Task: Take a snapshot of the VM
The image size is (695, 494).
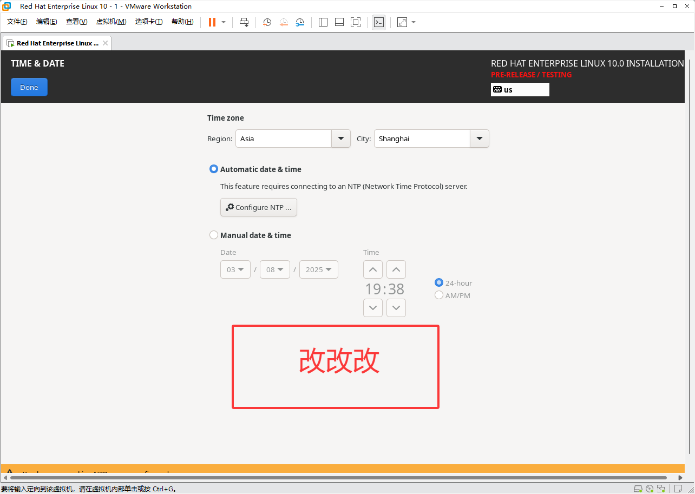Action: click(x=267, y=22)
